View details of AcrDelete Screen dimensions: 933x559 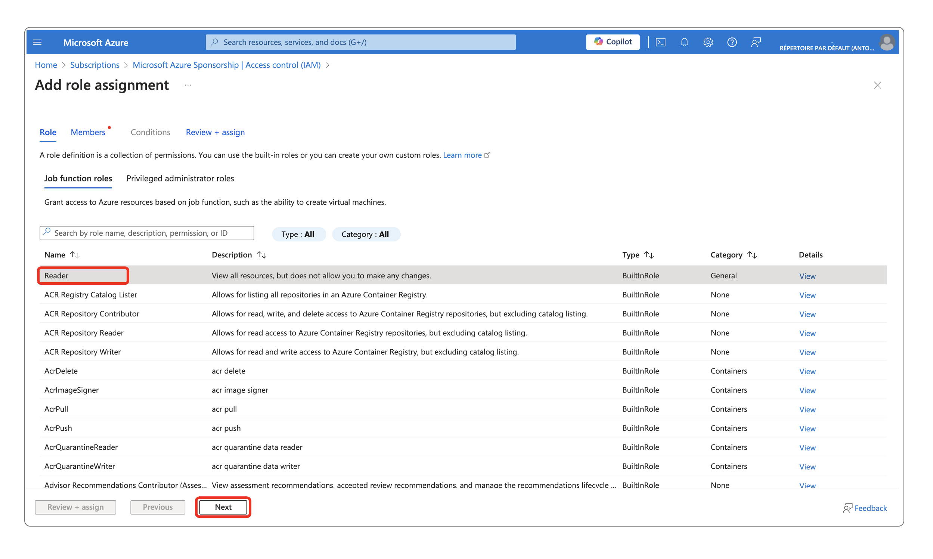(x=807, y=371)
